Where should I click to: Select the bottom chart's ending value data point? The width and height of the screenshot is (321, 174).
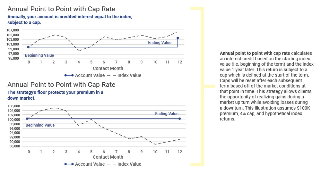point(179,119)
